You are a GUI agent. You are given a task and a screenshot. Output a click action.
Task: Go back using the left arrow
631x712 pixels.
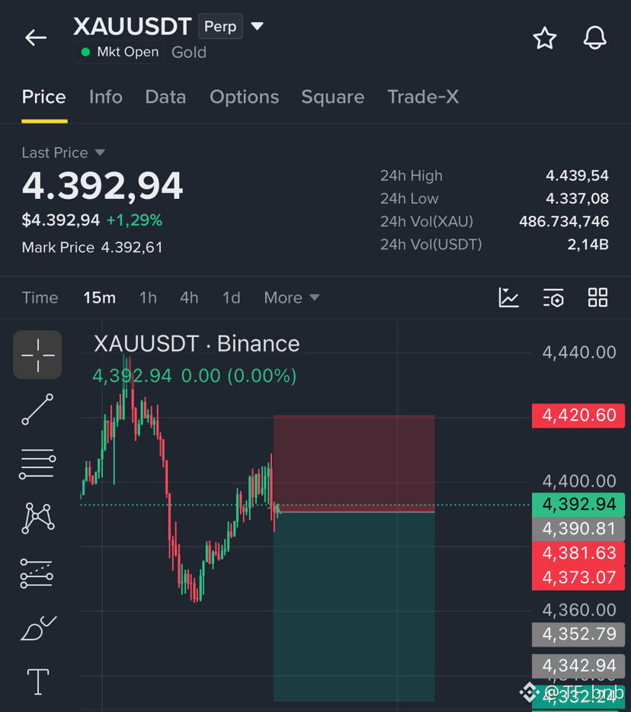[x=36, y=37]
